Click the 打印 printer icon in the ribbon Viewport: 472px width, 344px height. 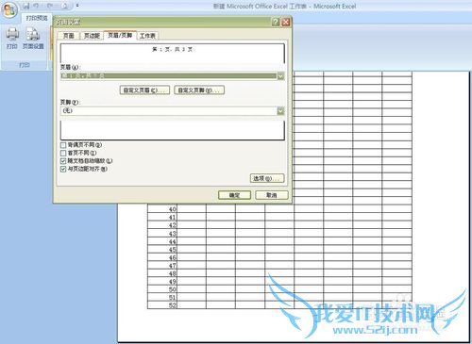pyautogui.click(x=12, y=39)
